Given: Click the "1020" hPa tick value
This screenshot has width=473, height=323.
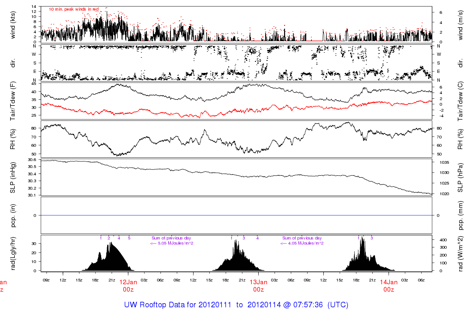Looking at the screenshot, I should click(444, 194).
